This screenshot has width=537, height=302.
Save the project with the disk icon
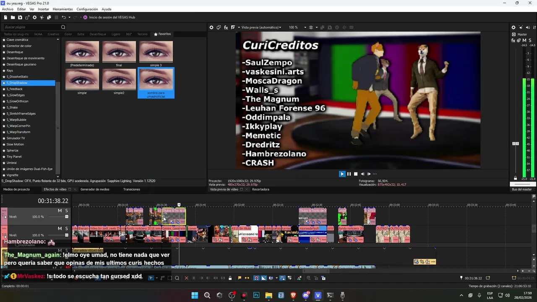pyautogui.click(x=20, y=17)
